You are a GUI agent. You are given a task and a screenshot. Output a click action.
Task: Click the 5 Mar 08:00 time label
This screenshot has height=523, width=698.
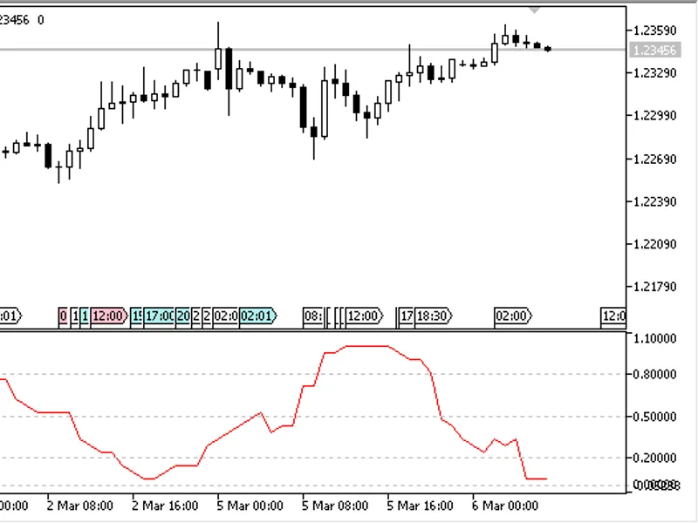click(335, 506)
